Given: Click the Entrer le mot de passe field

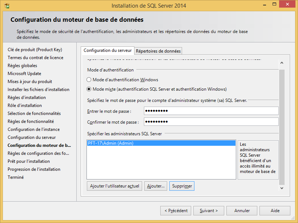Looking at the screenshot, I should [x=211, y=111].
